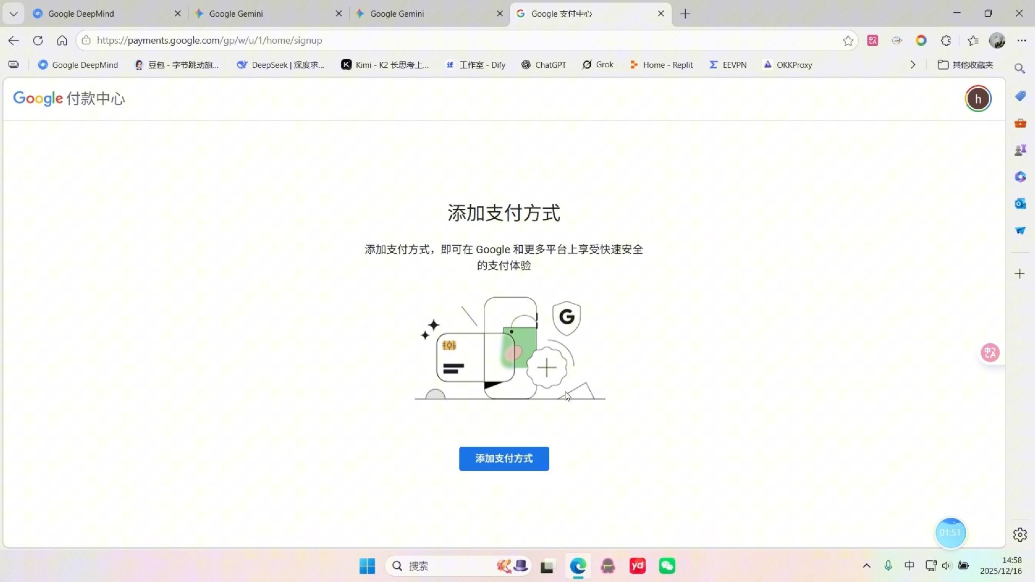
Task: Open the browser extensions puzzle icon
Action: pyautogui.click(x=946, y=40)
